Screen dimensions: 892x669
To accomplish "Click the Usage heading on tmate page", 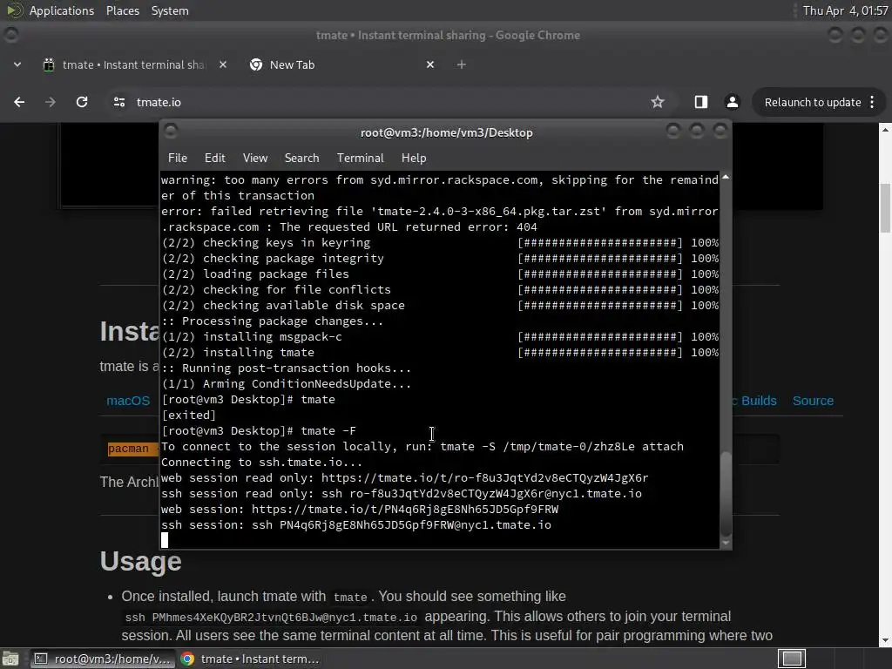I will 141,561.
